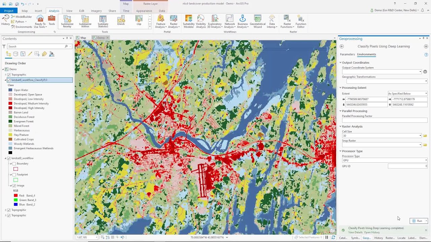The height and width of the screenshot is (242, 431).
Task: Toggle the bottom Topographic layer checkbox
Action: 9,215
